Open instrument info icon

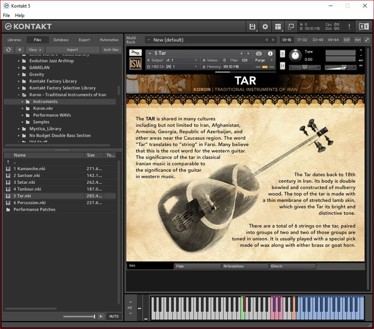click(270, 53)
